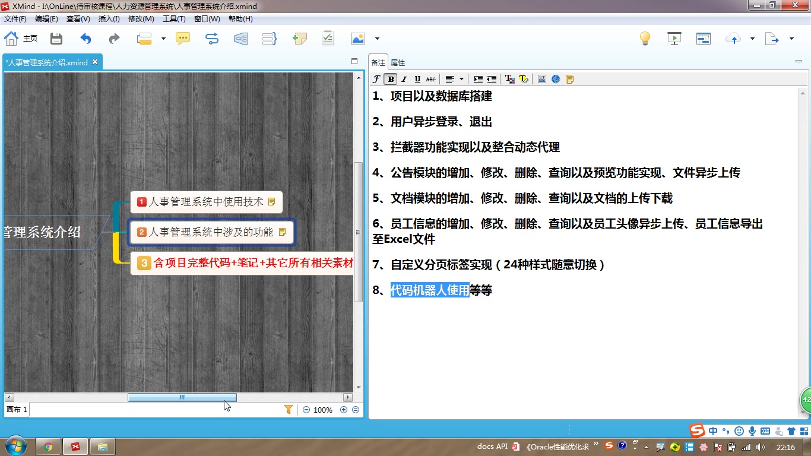Insert an image into the note editor
Image resolution: width=811 pixels, height=456 pixels.
point(541,78)
